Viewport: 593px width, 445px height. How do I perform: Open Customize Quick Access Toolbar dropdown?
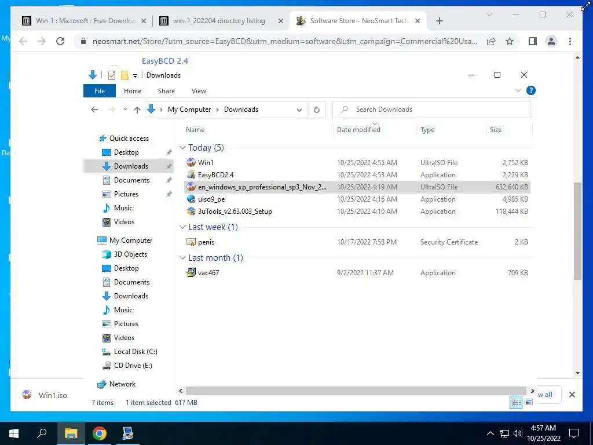(x=135, y=75)
